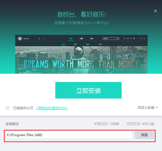
Task: Uncheck the service agreement checkbox
Action: click(x=7, y=108)
